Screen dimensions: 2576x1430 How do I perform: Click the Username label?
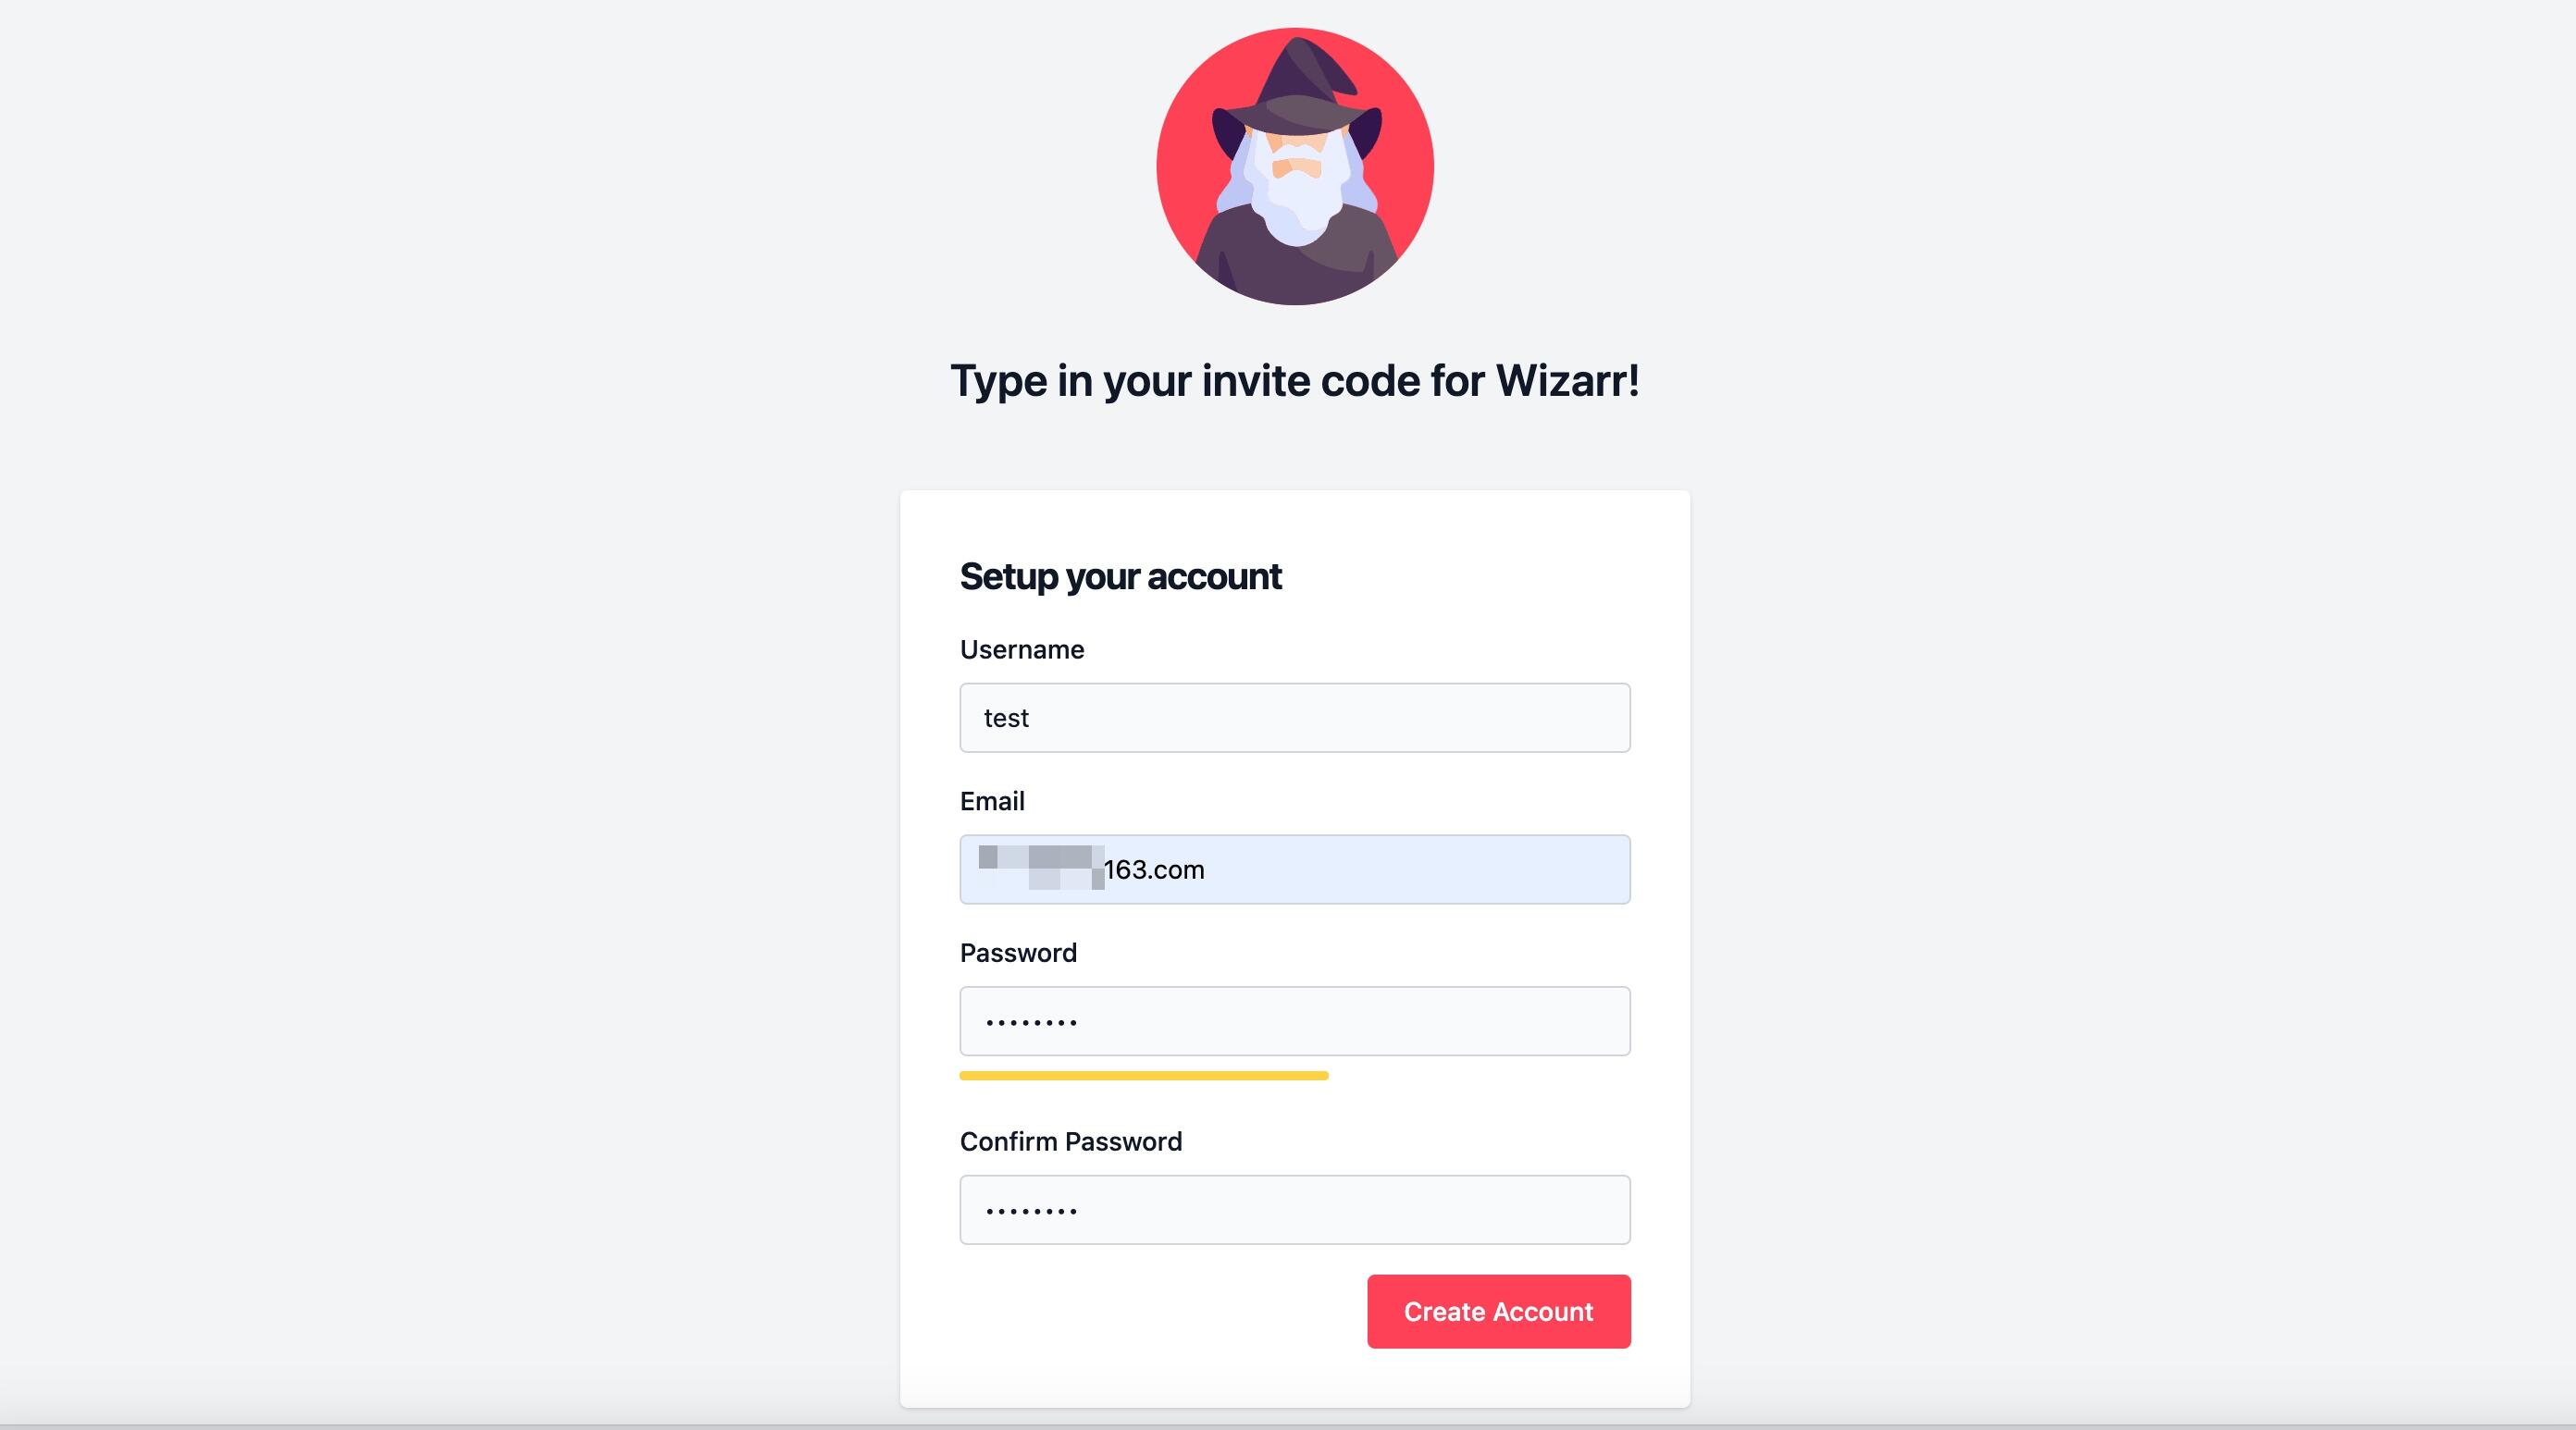[1021, 650]
